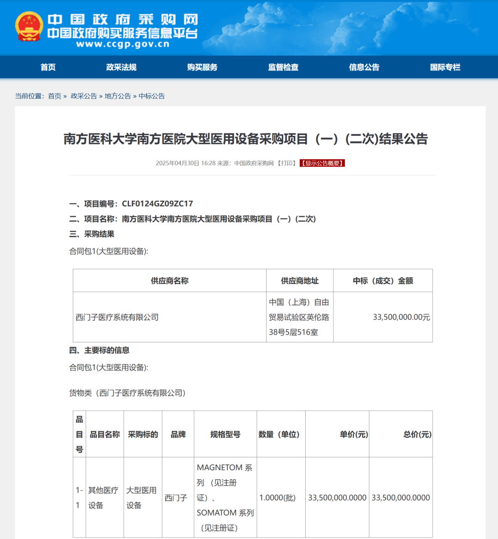Click the 品目号 column header
498x539 pixels.
pos(79,434)
